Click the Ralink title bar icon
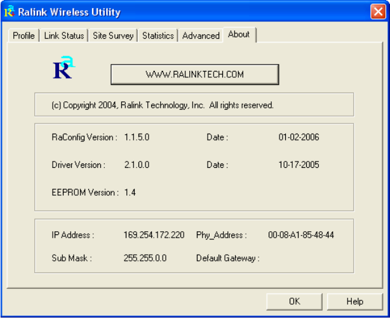 click(x=9, y=12)
